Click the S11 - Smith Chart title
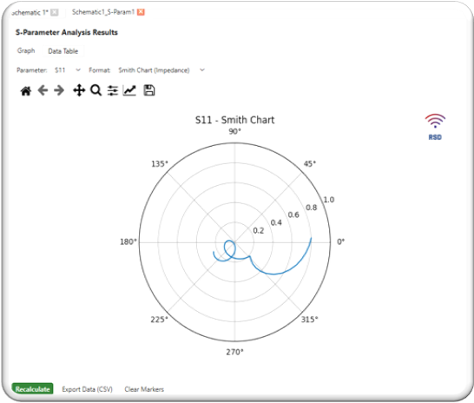Screen dimensions: 474x403 pos(235,120)
